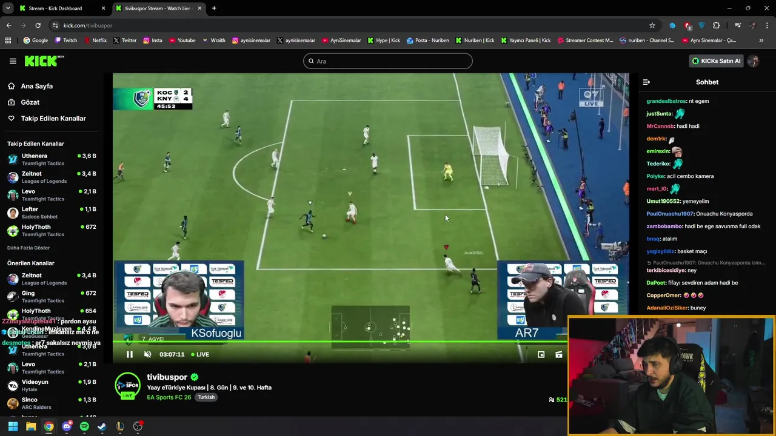Reload the current page
The height and width of the screenshot is (436, 776).
[38, 25]
